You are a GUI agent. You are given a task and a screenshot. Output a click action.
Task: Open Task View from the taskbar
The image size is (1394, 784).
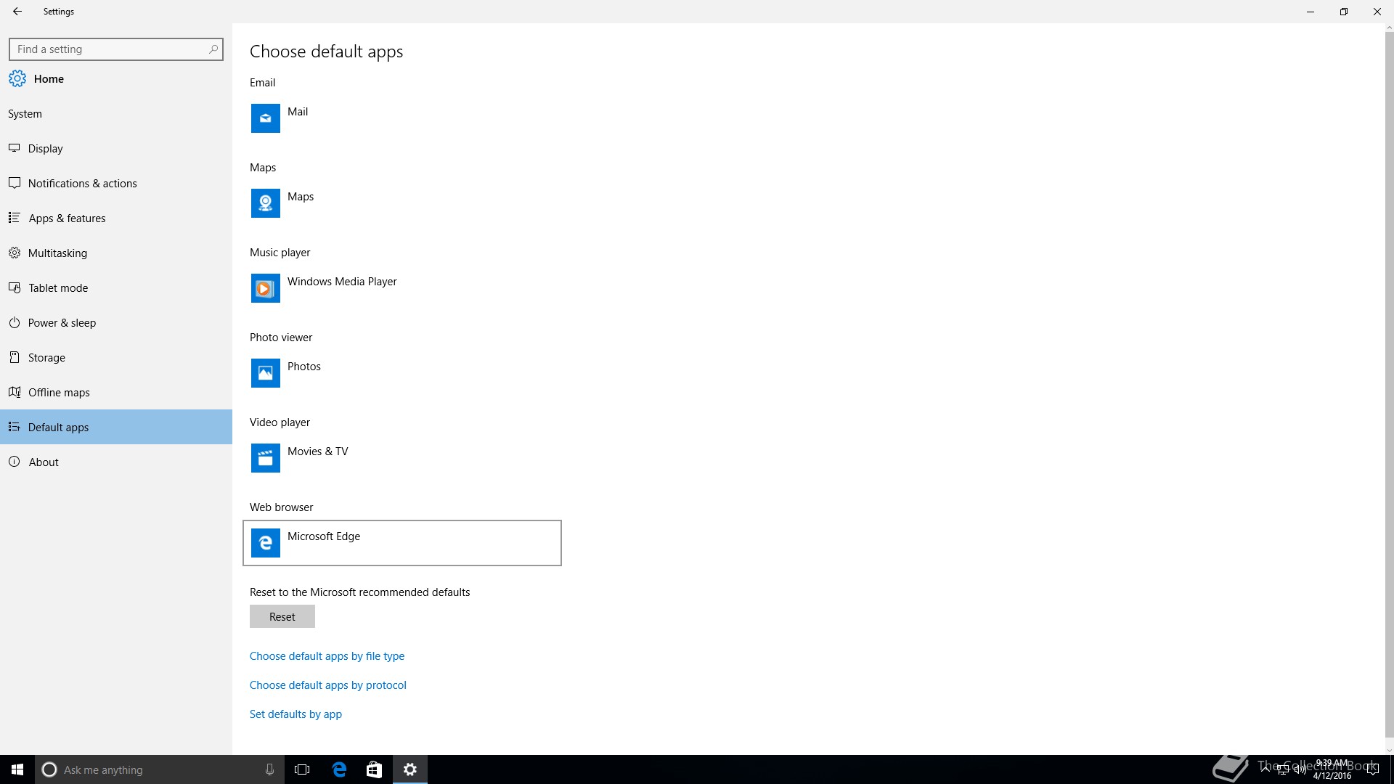click(302, 769)
